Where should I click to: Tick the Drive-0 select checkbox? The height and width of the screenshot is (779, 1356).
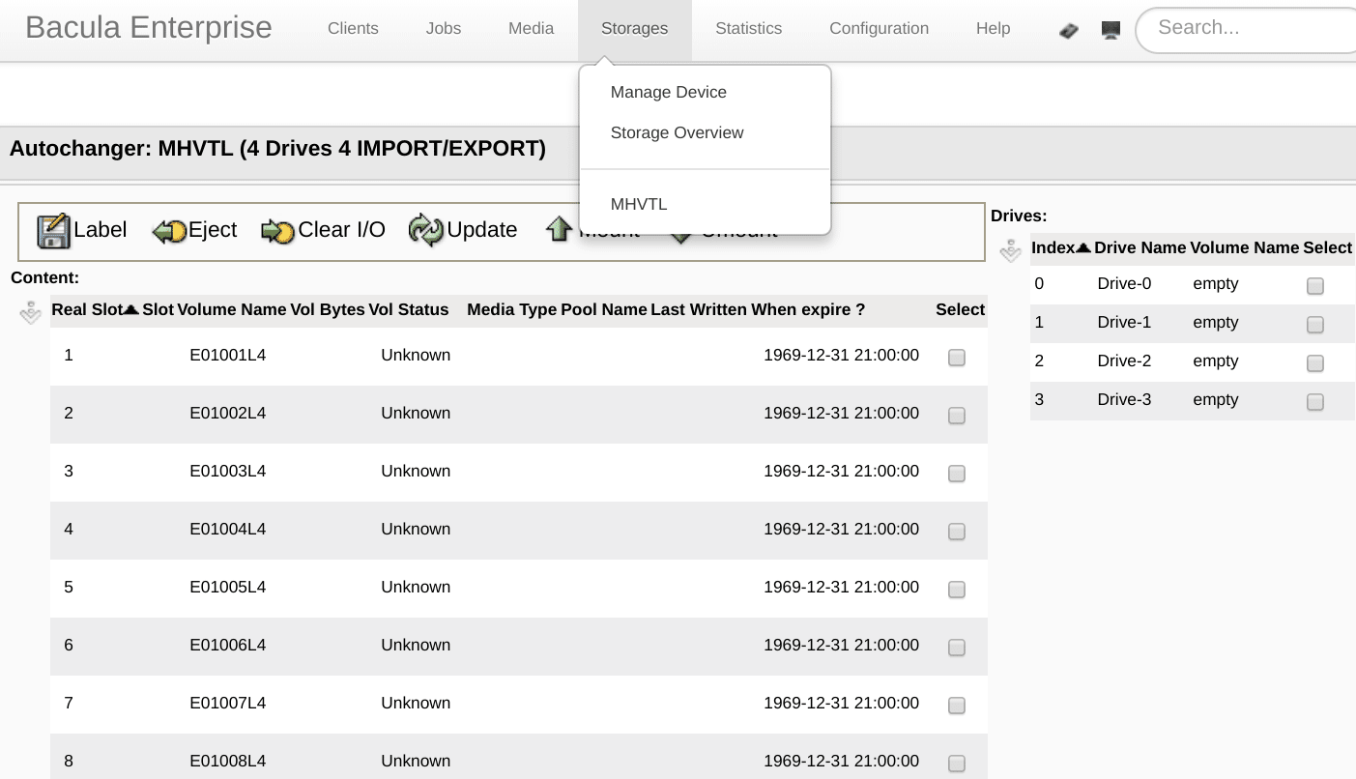pyautogui.click(x=1314, y=286)
